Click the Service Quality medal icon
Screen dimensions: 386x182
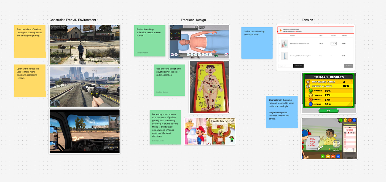pyautogui.click(x=308, y=86)
